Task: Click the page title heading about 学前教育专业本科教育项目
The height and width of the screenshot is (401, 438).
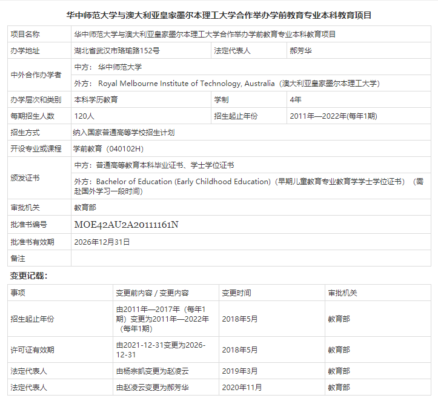Action: click(219, 15)
